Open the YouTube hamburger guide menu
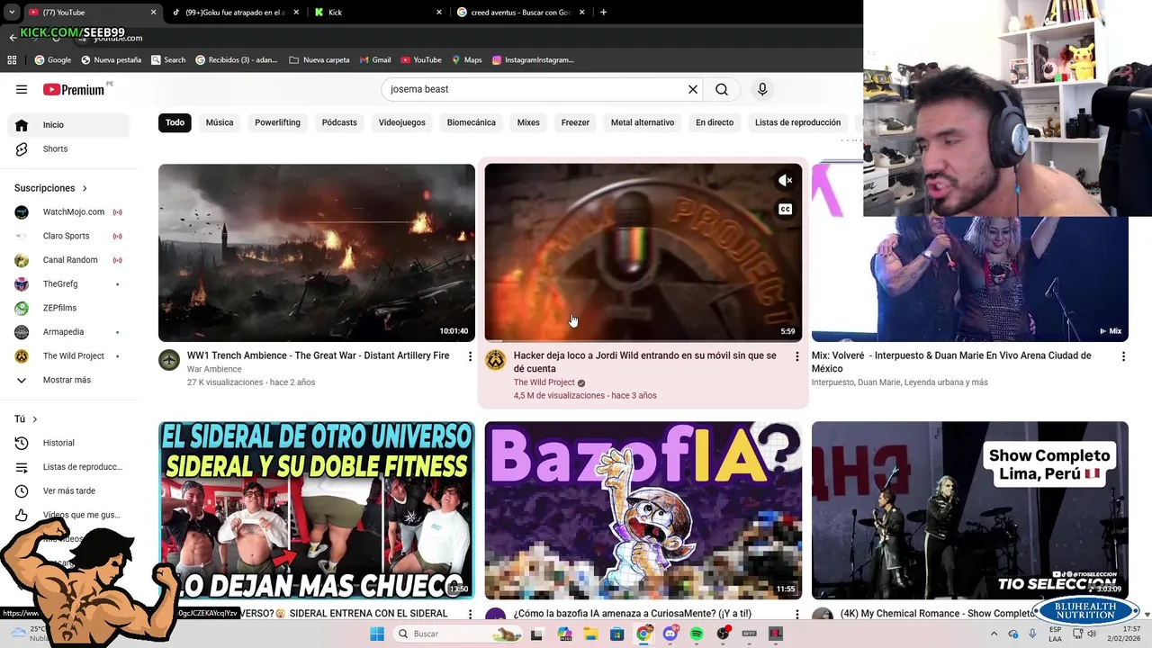Image resolution: width=1152 pixels, height=648 pixels. pyautogui.click(x=22, y=89)
